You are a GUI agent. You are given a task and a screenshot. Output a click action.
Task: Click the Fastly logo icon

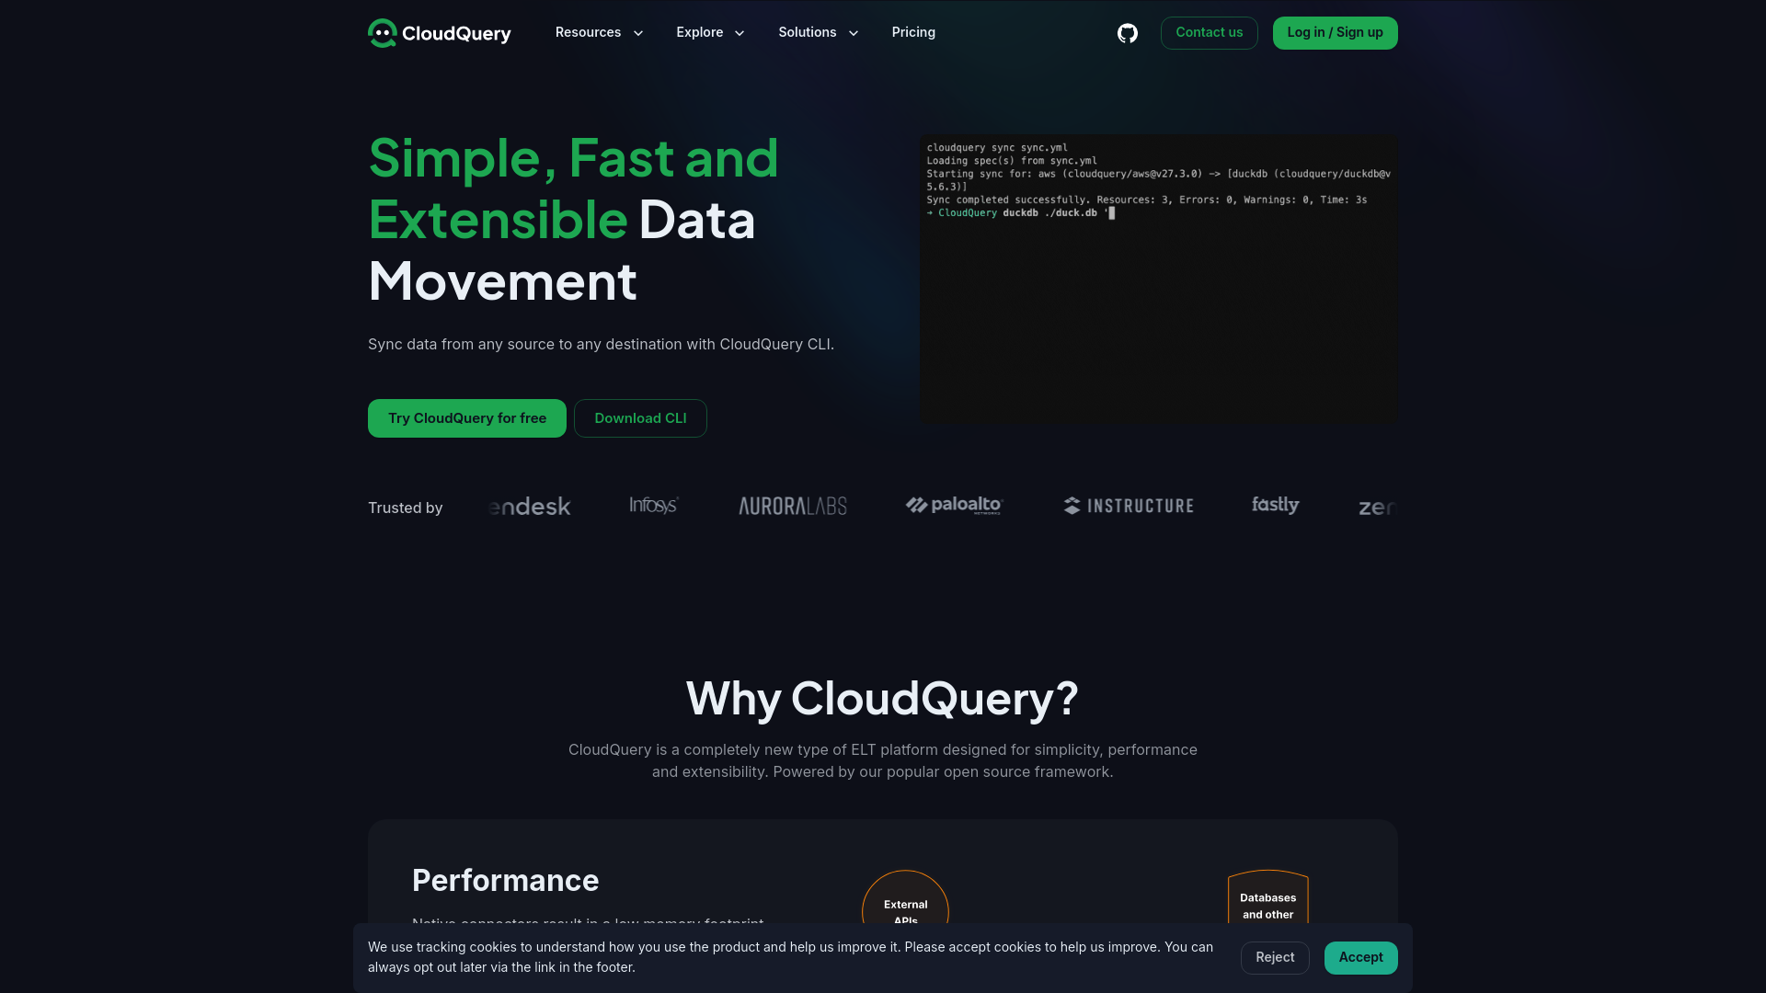[1276, 507]
